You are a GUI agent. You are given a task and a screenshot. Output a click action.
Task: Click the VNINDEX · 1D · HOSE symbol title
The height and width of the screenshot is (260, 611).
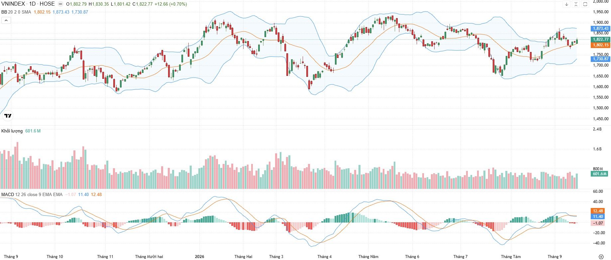(x=28, y=4)
